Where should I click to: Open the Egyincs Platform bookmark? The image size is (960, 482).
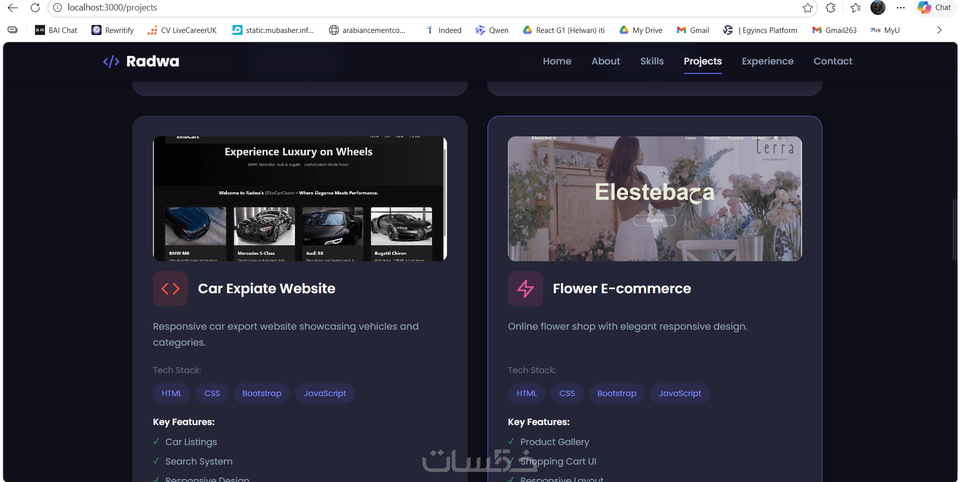[760, 30]
